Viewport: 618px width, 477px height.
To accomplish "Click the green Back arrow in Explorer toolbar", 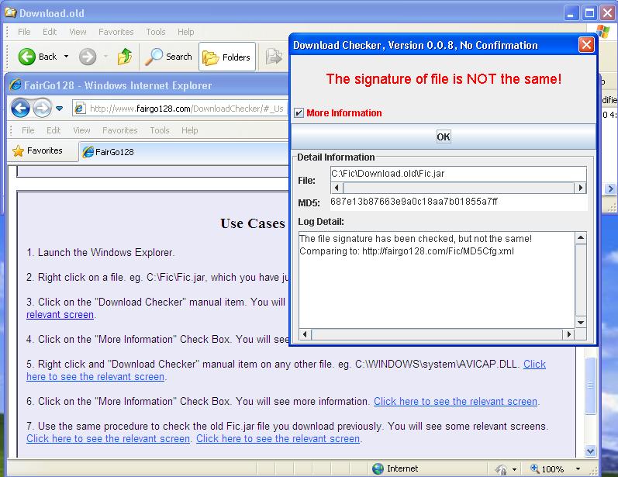I will click(x=27, y=57).
